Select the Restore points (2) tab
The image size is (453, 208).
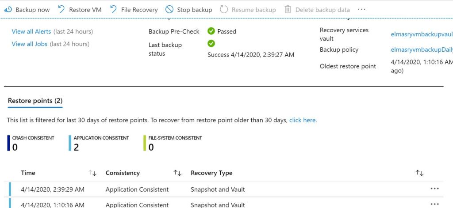(35, 101)
